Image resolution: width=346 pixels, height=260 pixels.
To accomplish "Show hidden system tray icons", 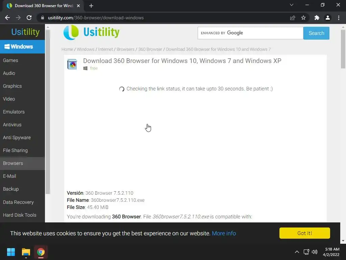I will (x=297, y=252).
